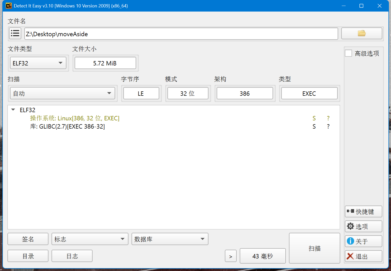Viewport: 391px width, 271px height.
Task: Collapse the ELF32 tree node
Action: pyautogui.click(x=13, y=110)
